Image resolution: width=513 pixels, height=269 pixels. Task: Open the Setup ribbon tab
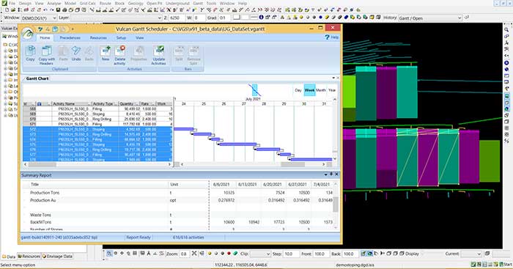coord(121,38)
